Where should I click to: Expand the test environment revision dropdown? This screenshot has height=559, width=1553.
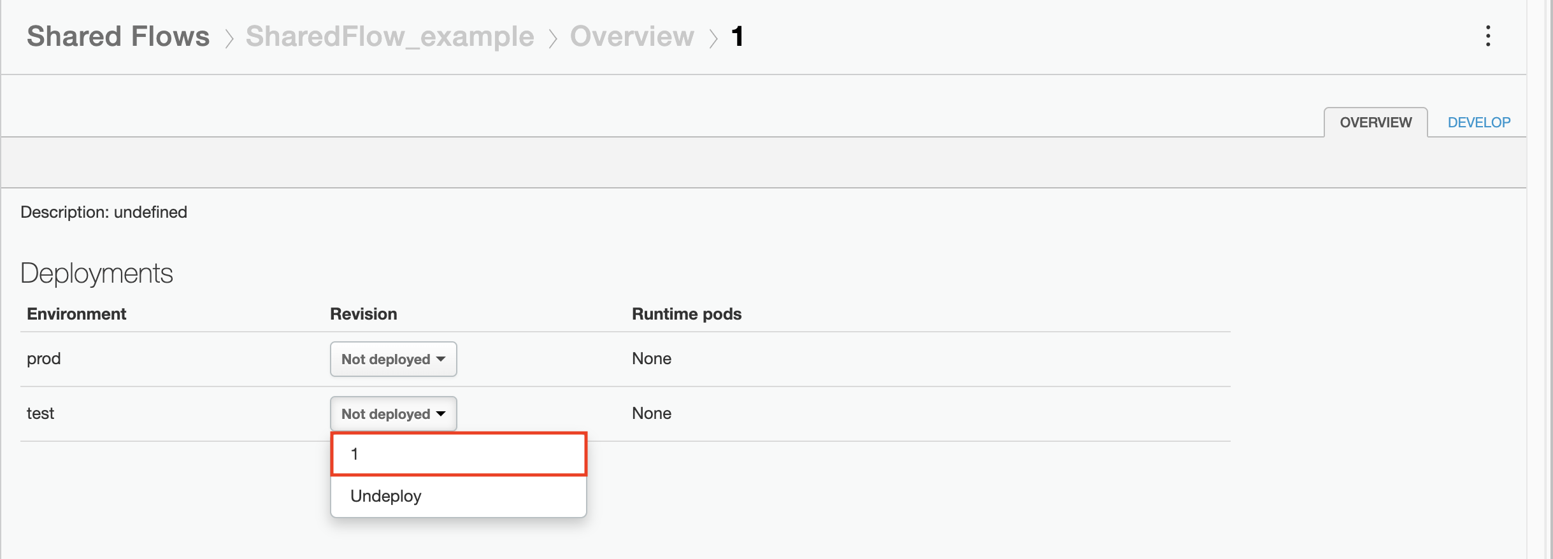[x=393, y=413]
